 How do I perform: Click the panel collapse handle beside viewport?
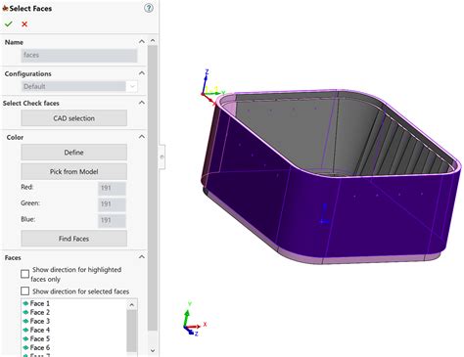[162, 157]
